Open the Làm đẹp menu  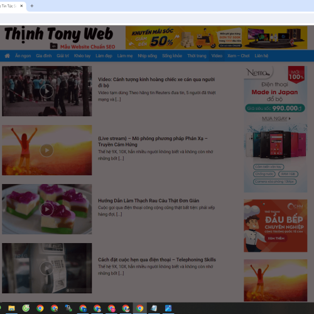[x=104, y=56]
